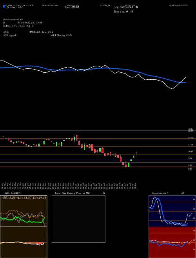Viewport: 196px width, 258px height.
Task: Click the 10.19 price axis label
Action: tap(191, 151)
